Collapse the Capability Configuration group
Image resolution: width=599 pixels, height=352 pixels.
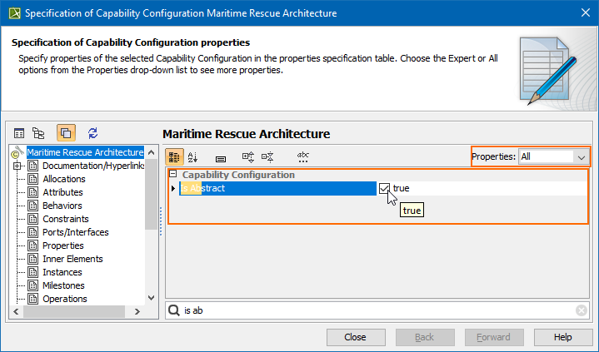coord(172,175)
